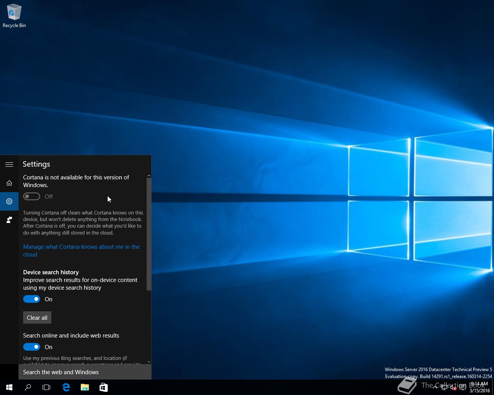Click the muted volume tray icon
This screenshot has height=395, width=494.
click(x=453, y=387)
